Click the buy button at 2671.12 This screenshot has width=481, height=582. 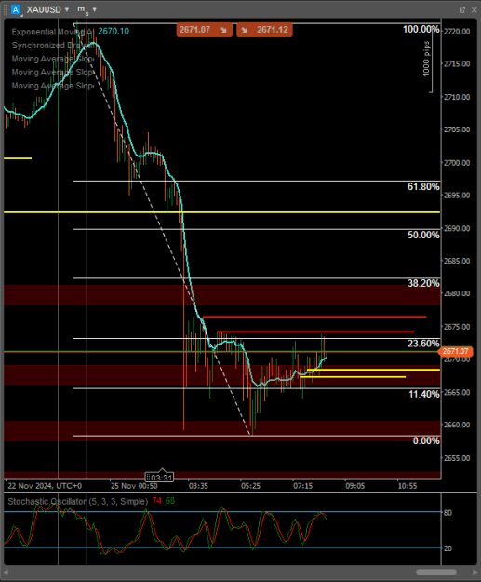point(264,30)
